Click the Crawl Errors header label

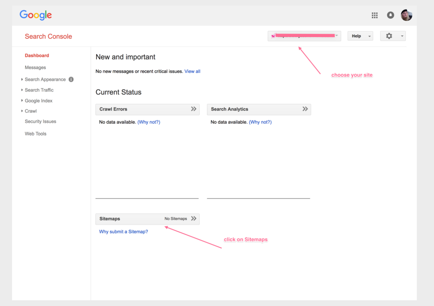(x=113, y=109)
